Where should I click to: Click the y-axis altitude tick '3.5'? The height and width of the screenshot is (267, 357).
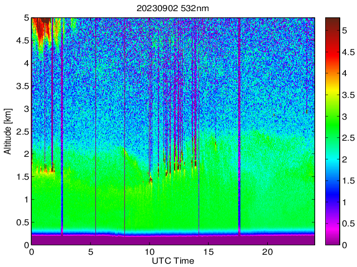click(x=22, y=86)
